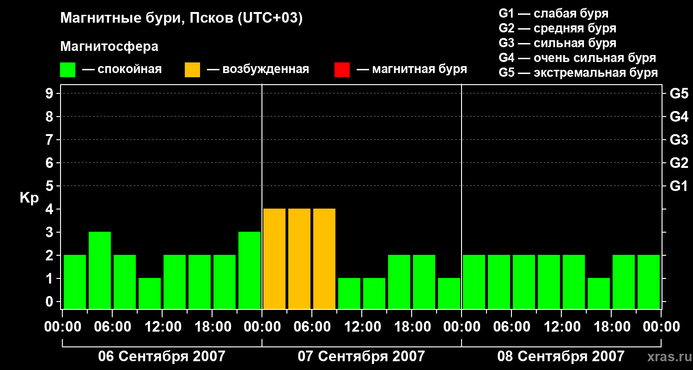Viewport: 693px width, 370px height.
Task: Click the right-axis 'G2' label
Action: click(679, 163)
